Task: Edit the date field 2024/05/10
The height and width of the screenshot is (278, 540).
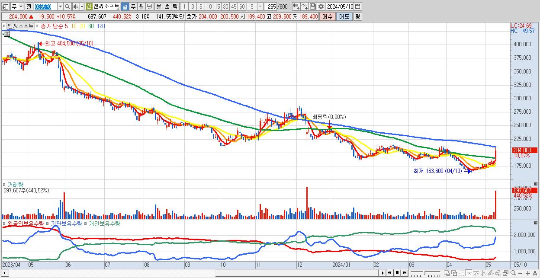Action: 340,6
